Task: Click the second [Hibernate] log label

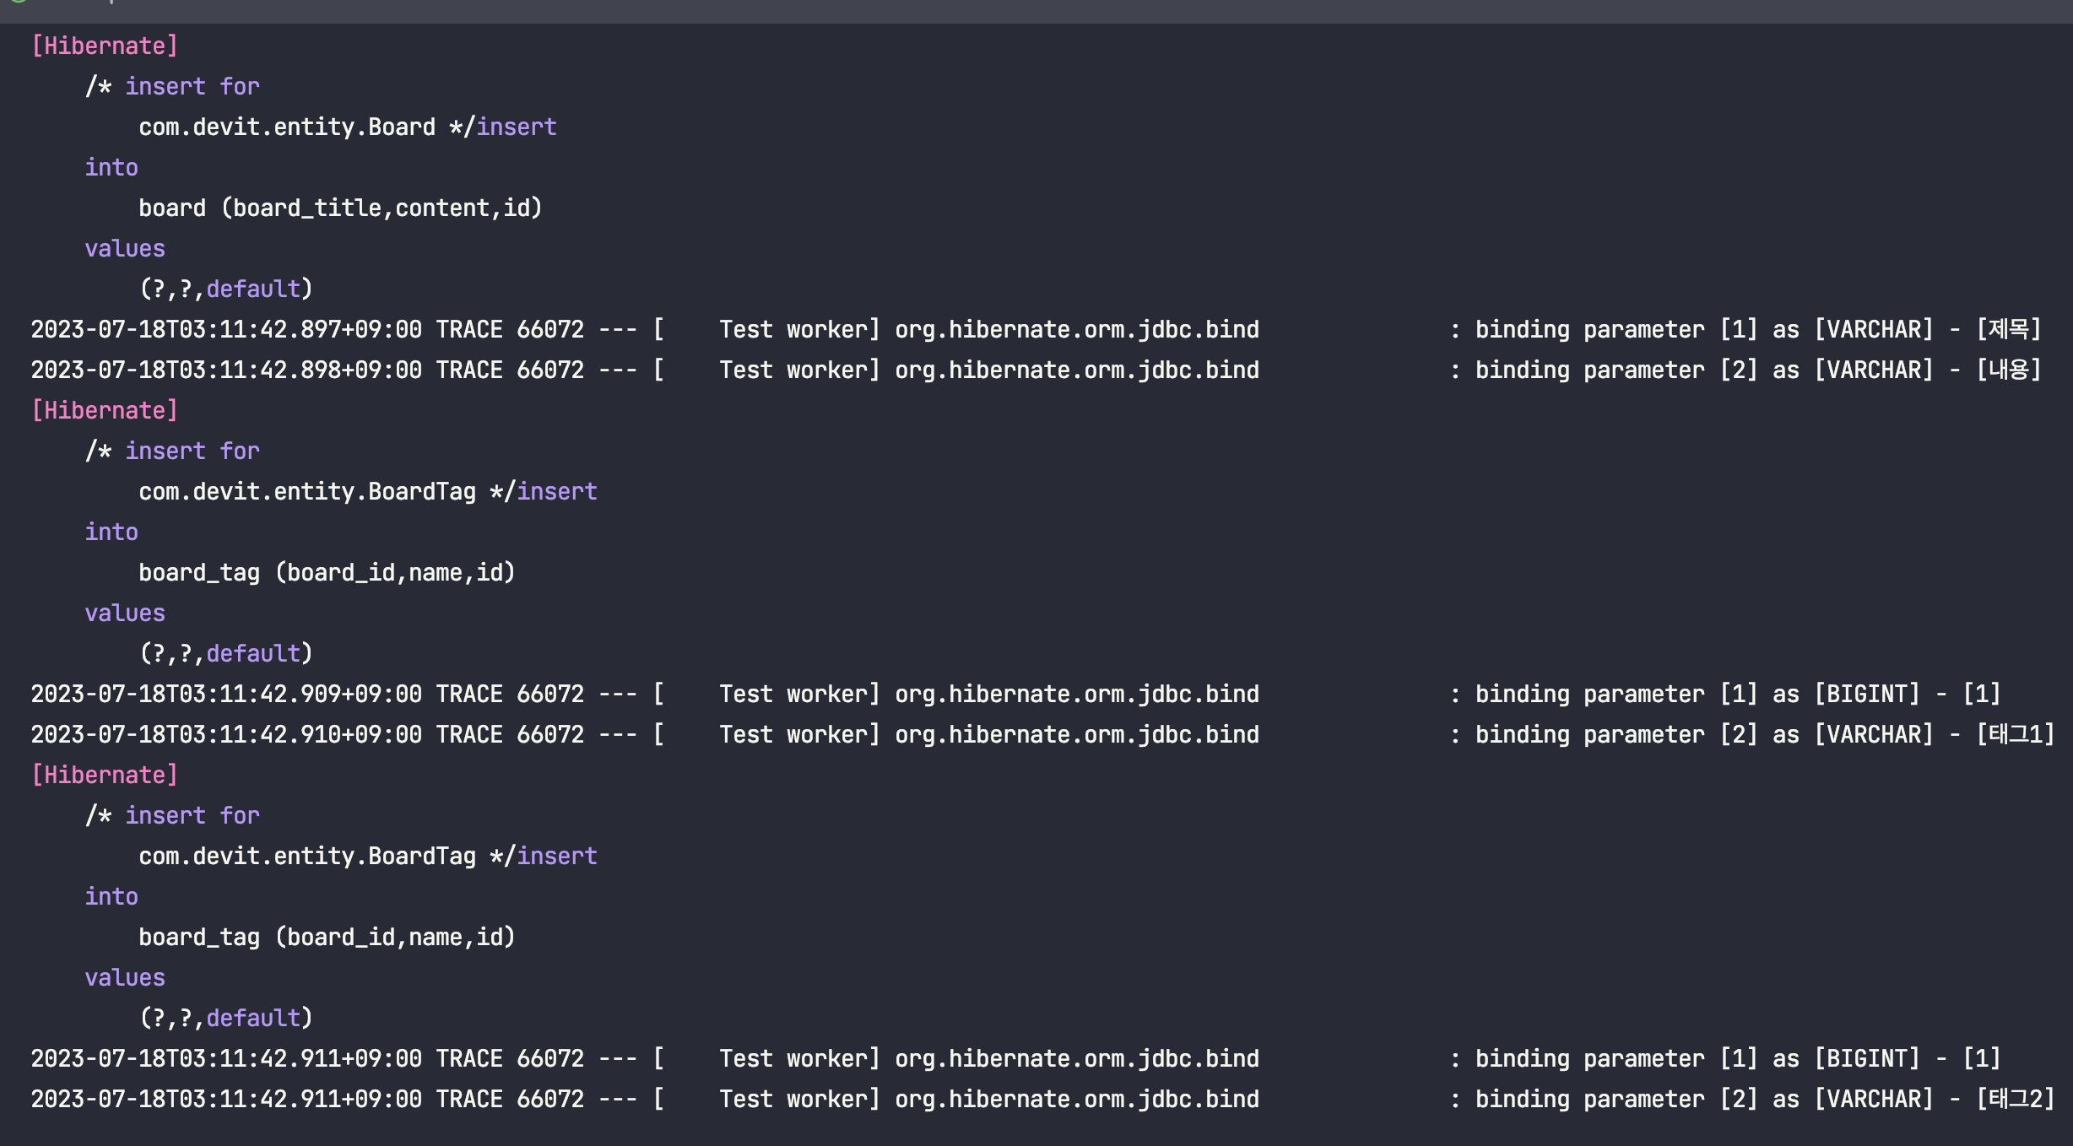Action: click(105, 410)
